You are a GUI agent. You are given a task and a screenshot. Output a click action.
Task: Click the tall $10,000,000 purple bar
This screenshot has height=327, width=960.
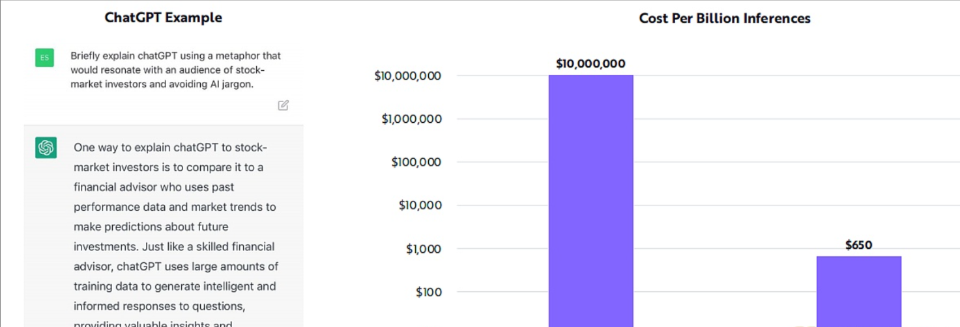coord(590,195)
